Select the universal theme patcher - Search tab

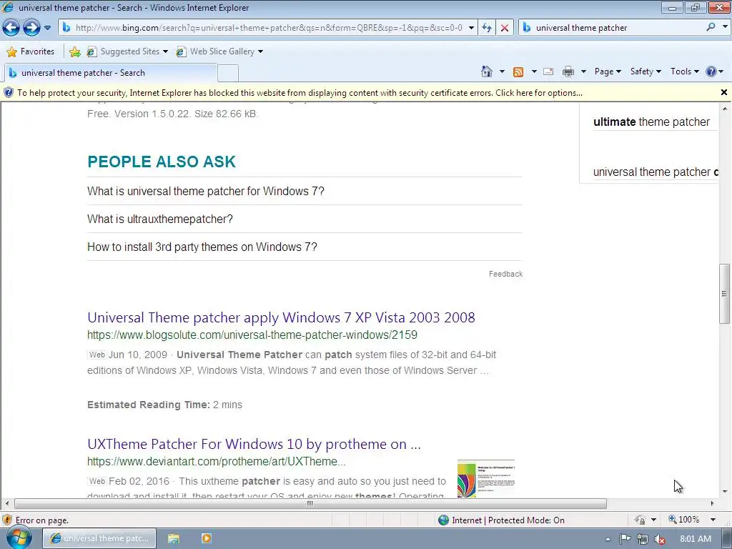click(x=109, y=73)
